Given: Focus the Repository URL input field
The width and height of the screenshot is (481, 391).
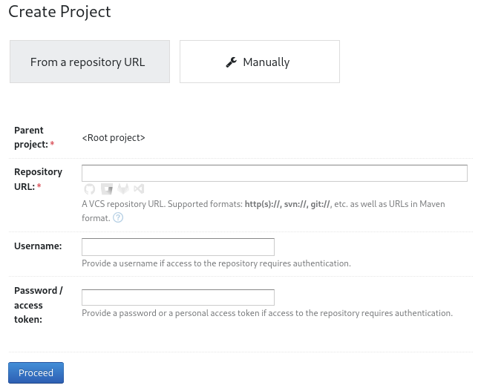Looking at the screenshot, I should [x=275, y=174].
